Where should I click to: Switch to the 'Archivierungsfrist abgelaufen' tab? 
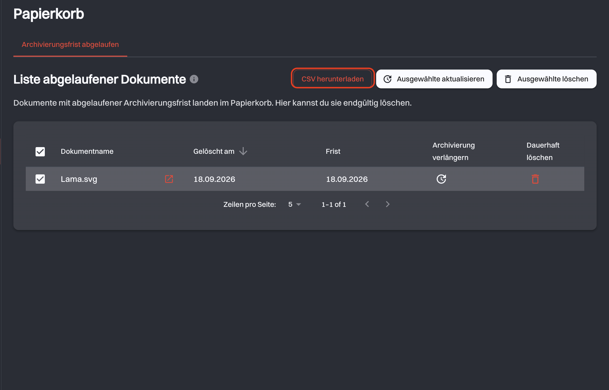click(70, 45)
